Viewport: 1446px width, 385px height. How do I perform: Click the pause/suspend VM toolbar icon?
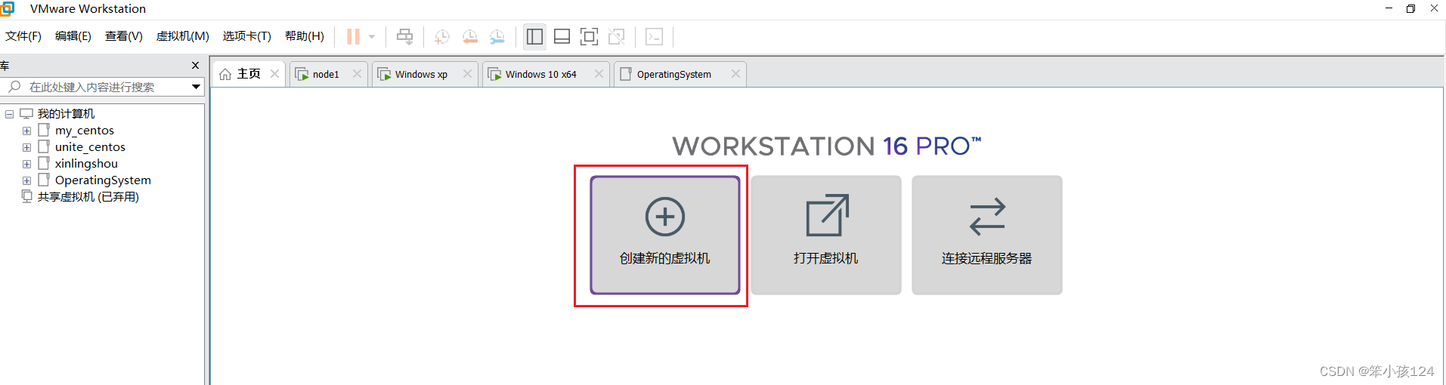point(353,36)
